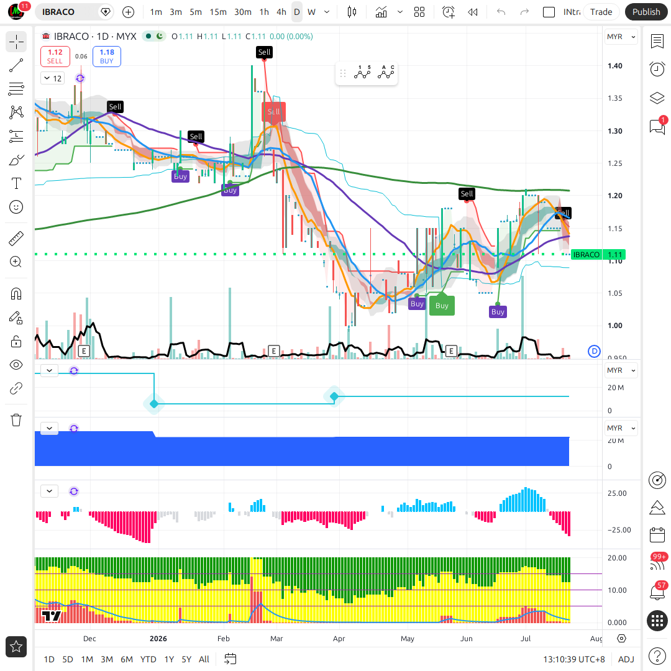The width and height of the screenshot is (671, 671).
Task: Expand the 12 indicators legend
Action: 53,78
